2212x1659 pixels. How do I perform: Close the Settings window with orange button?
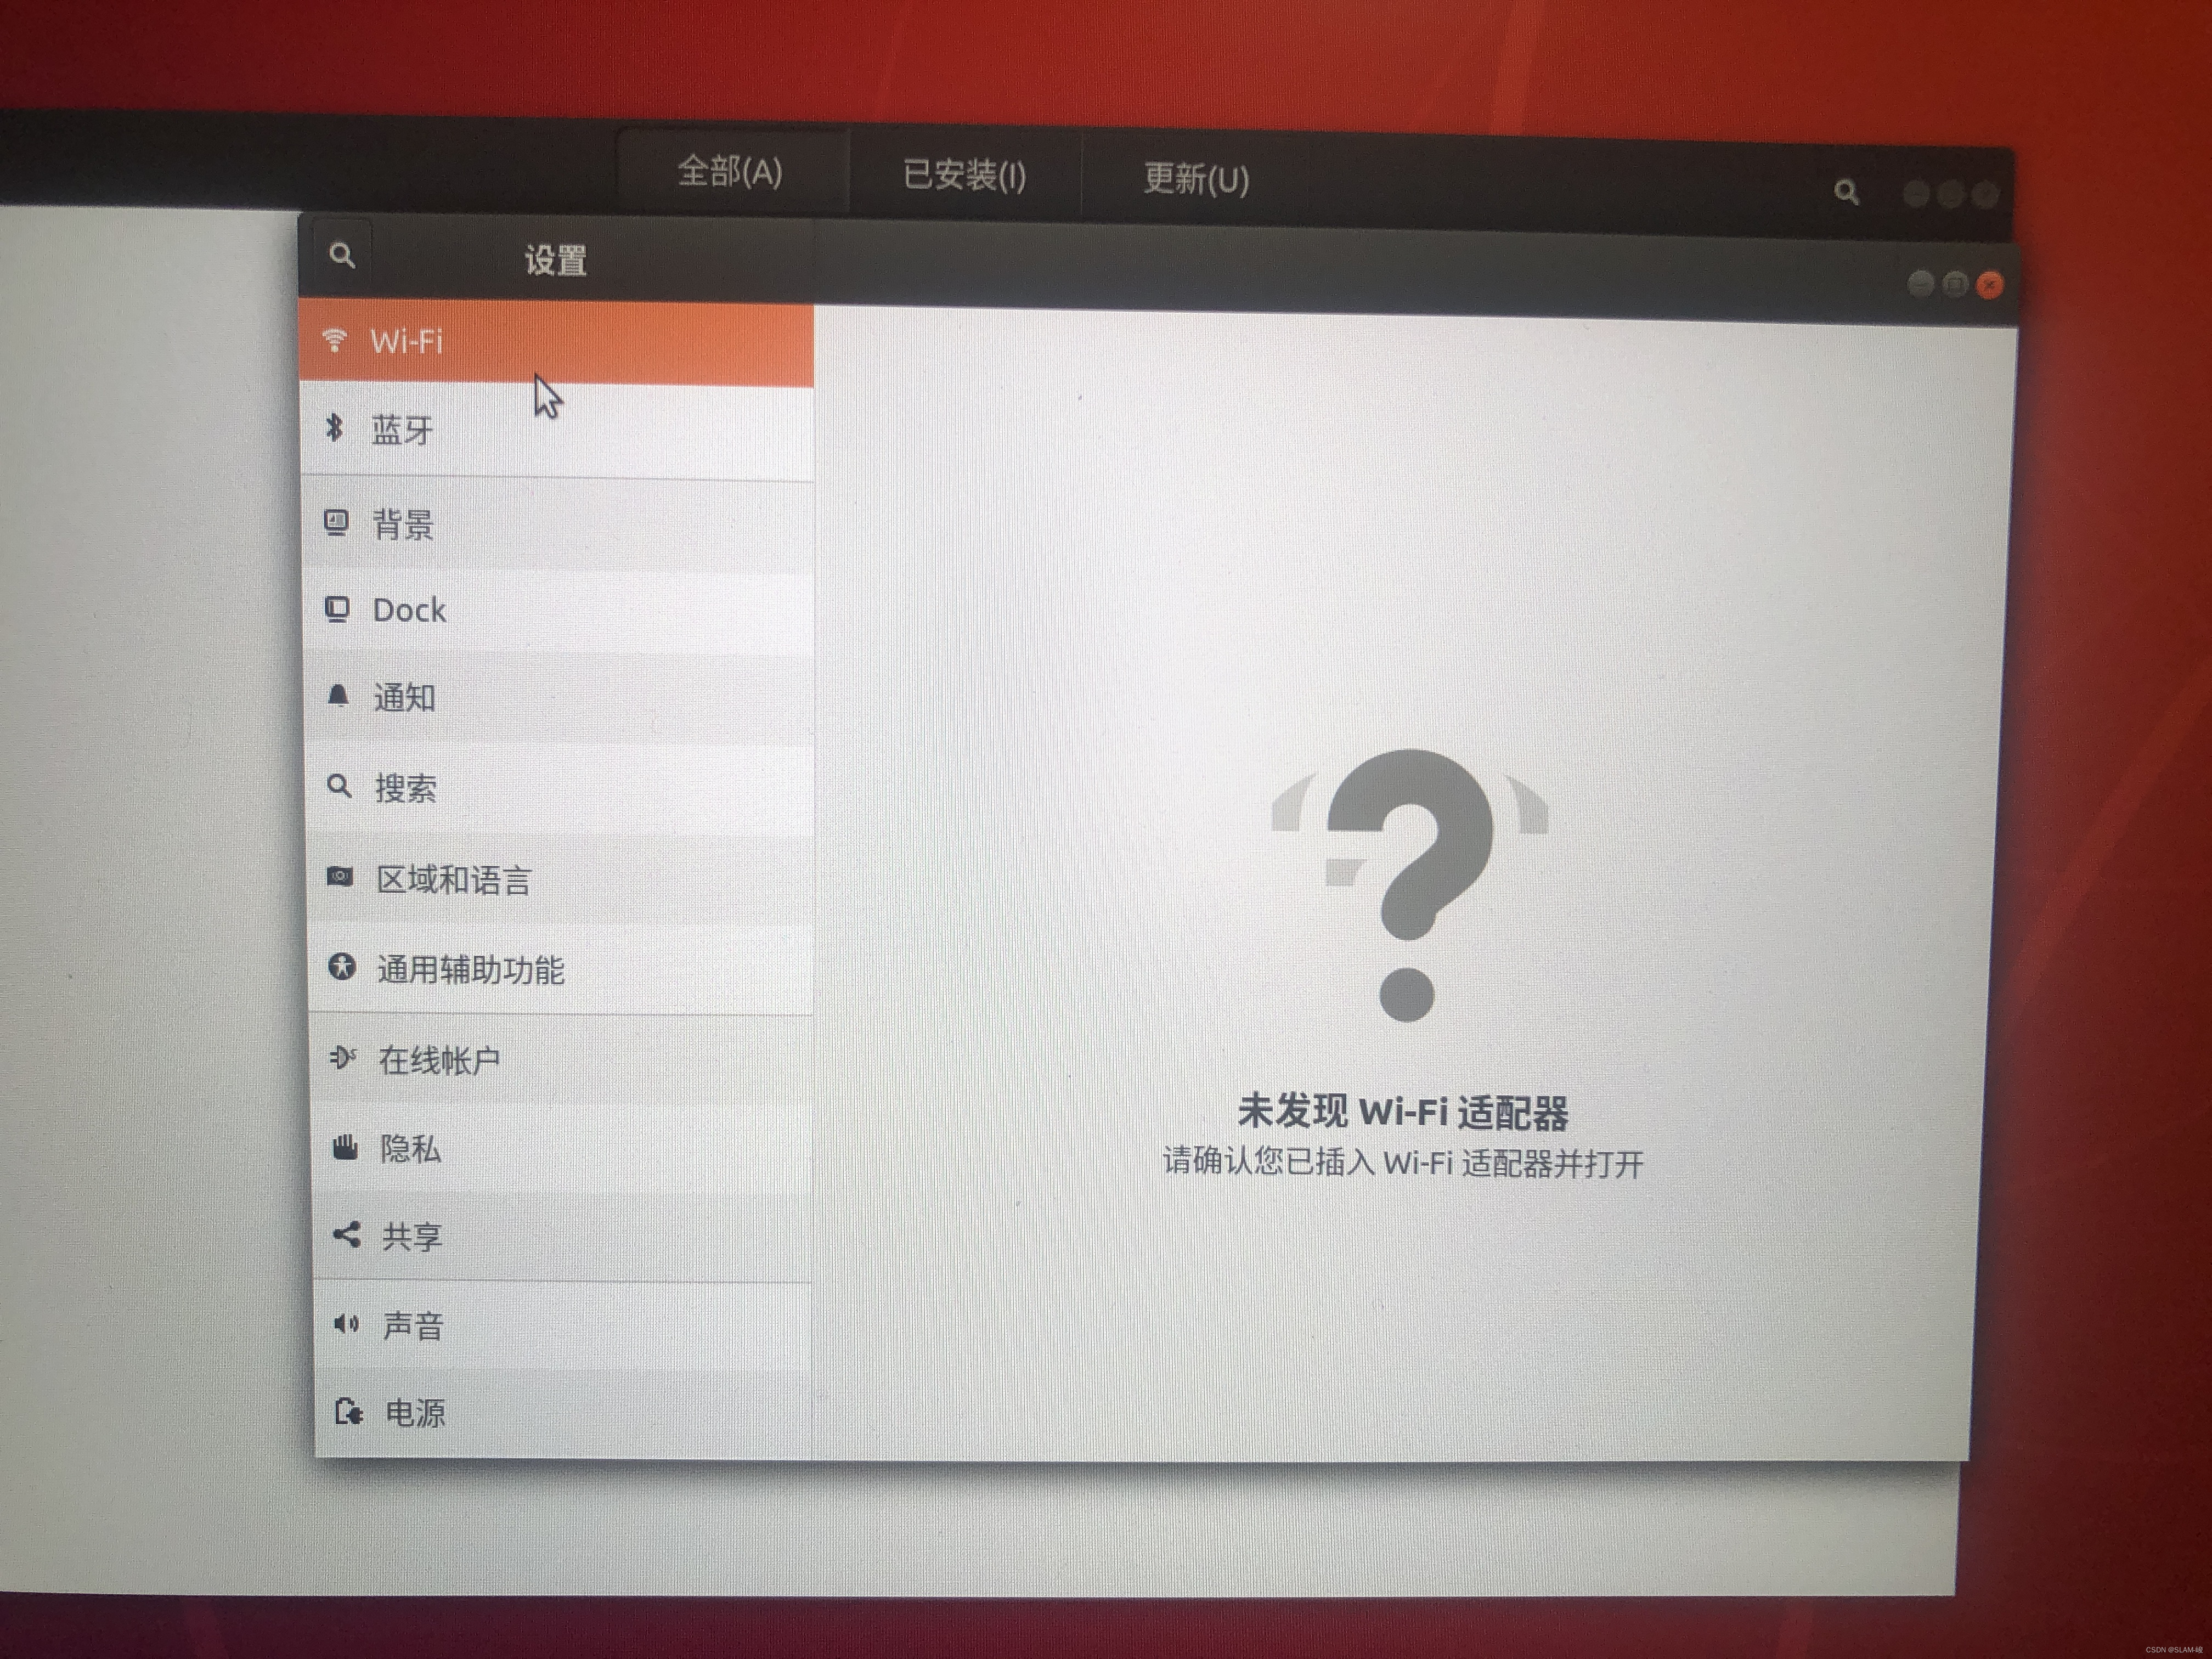pos(1990,285)
